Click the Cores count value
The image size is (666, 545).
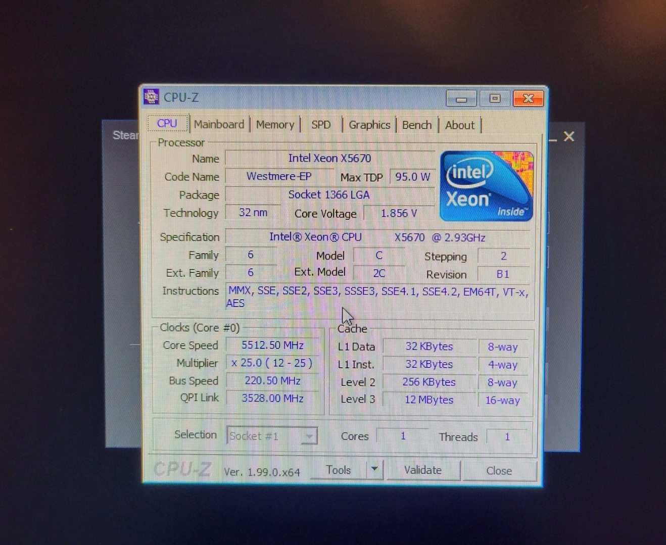click(403, 436)
